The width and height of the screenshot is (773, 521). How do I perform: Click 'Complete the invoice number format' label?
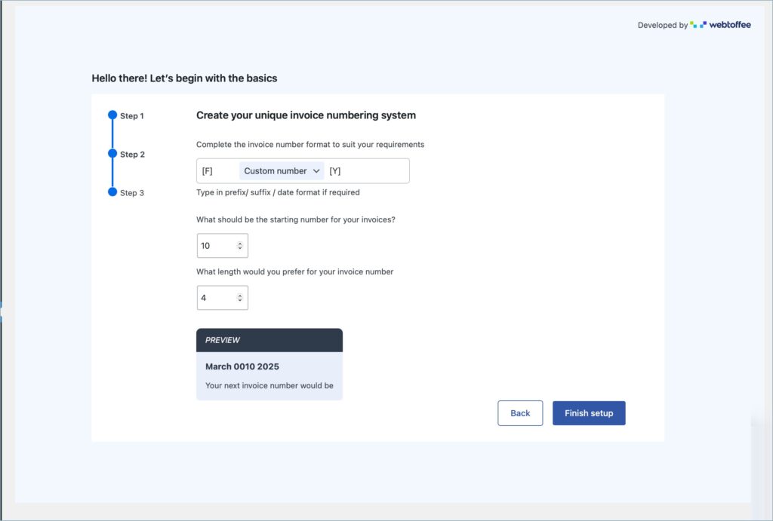click(310, 145)
